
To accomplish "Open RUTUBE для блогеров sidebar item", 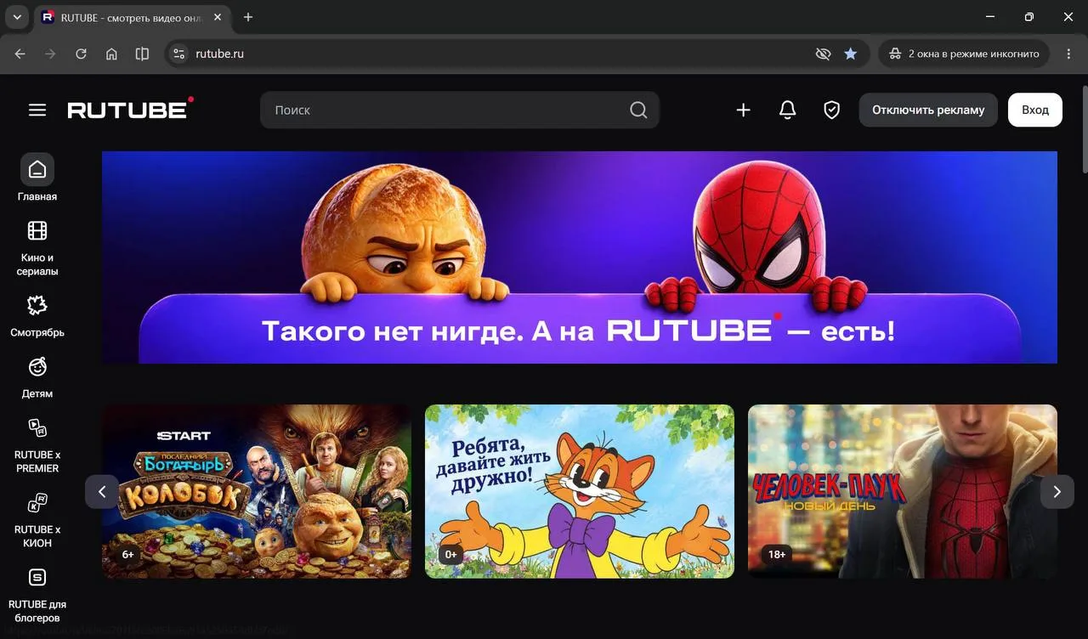I will point(37,595).
